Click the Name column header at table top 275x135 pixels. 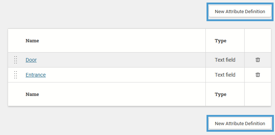32,41
